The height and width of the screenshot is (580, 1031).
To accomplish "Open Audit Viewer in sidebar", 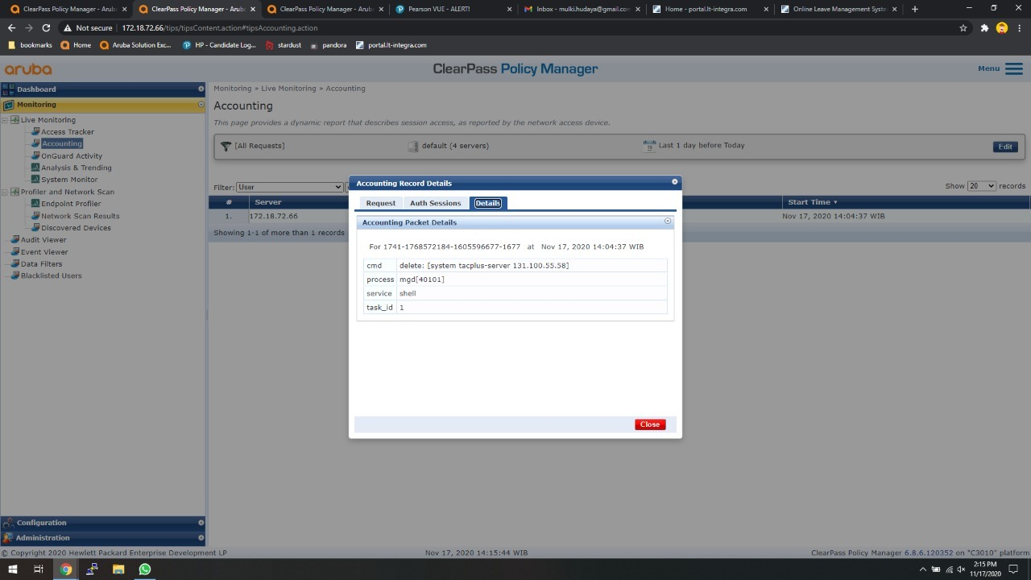I will 43,240.
